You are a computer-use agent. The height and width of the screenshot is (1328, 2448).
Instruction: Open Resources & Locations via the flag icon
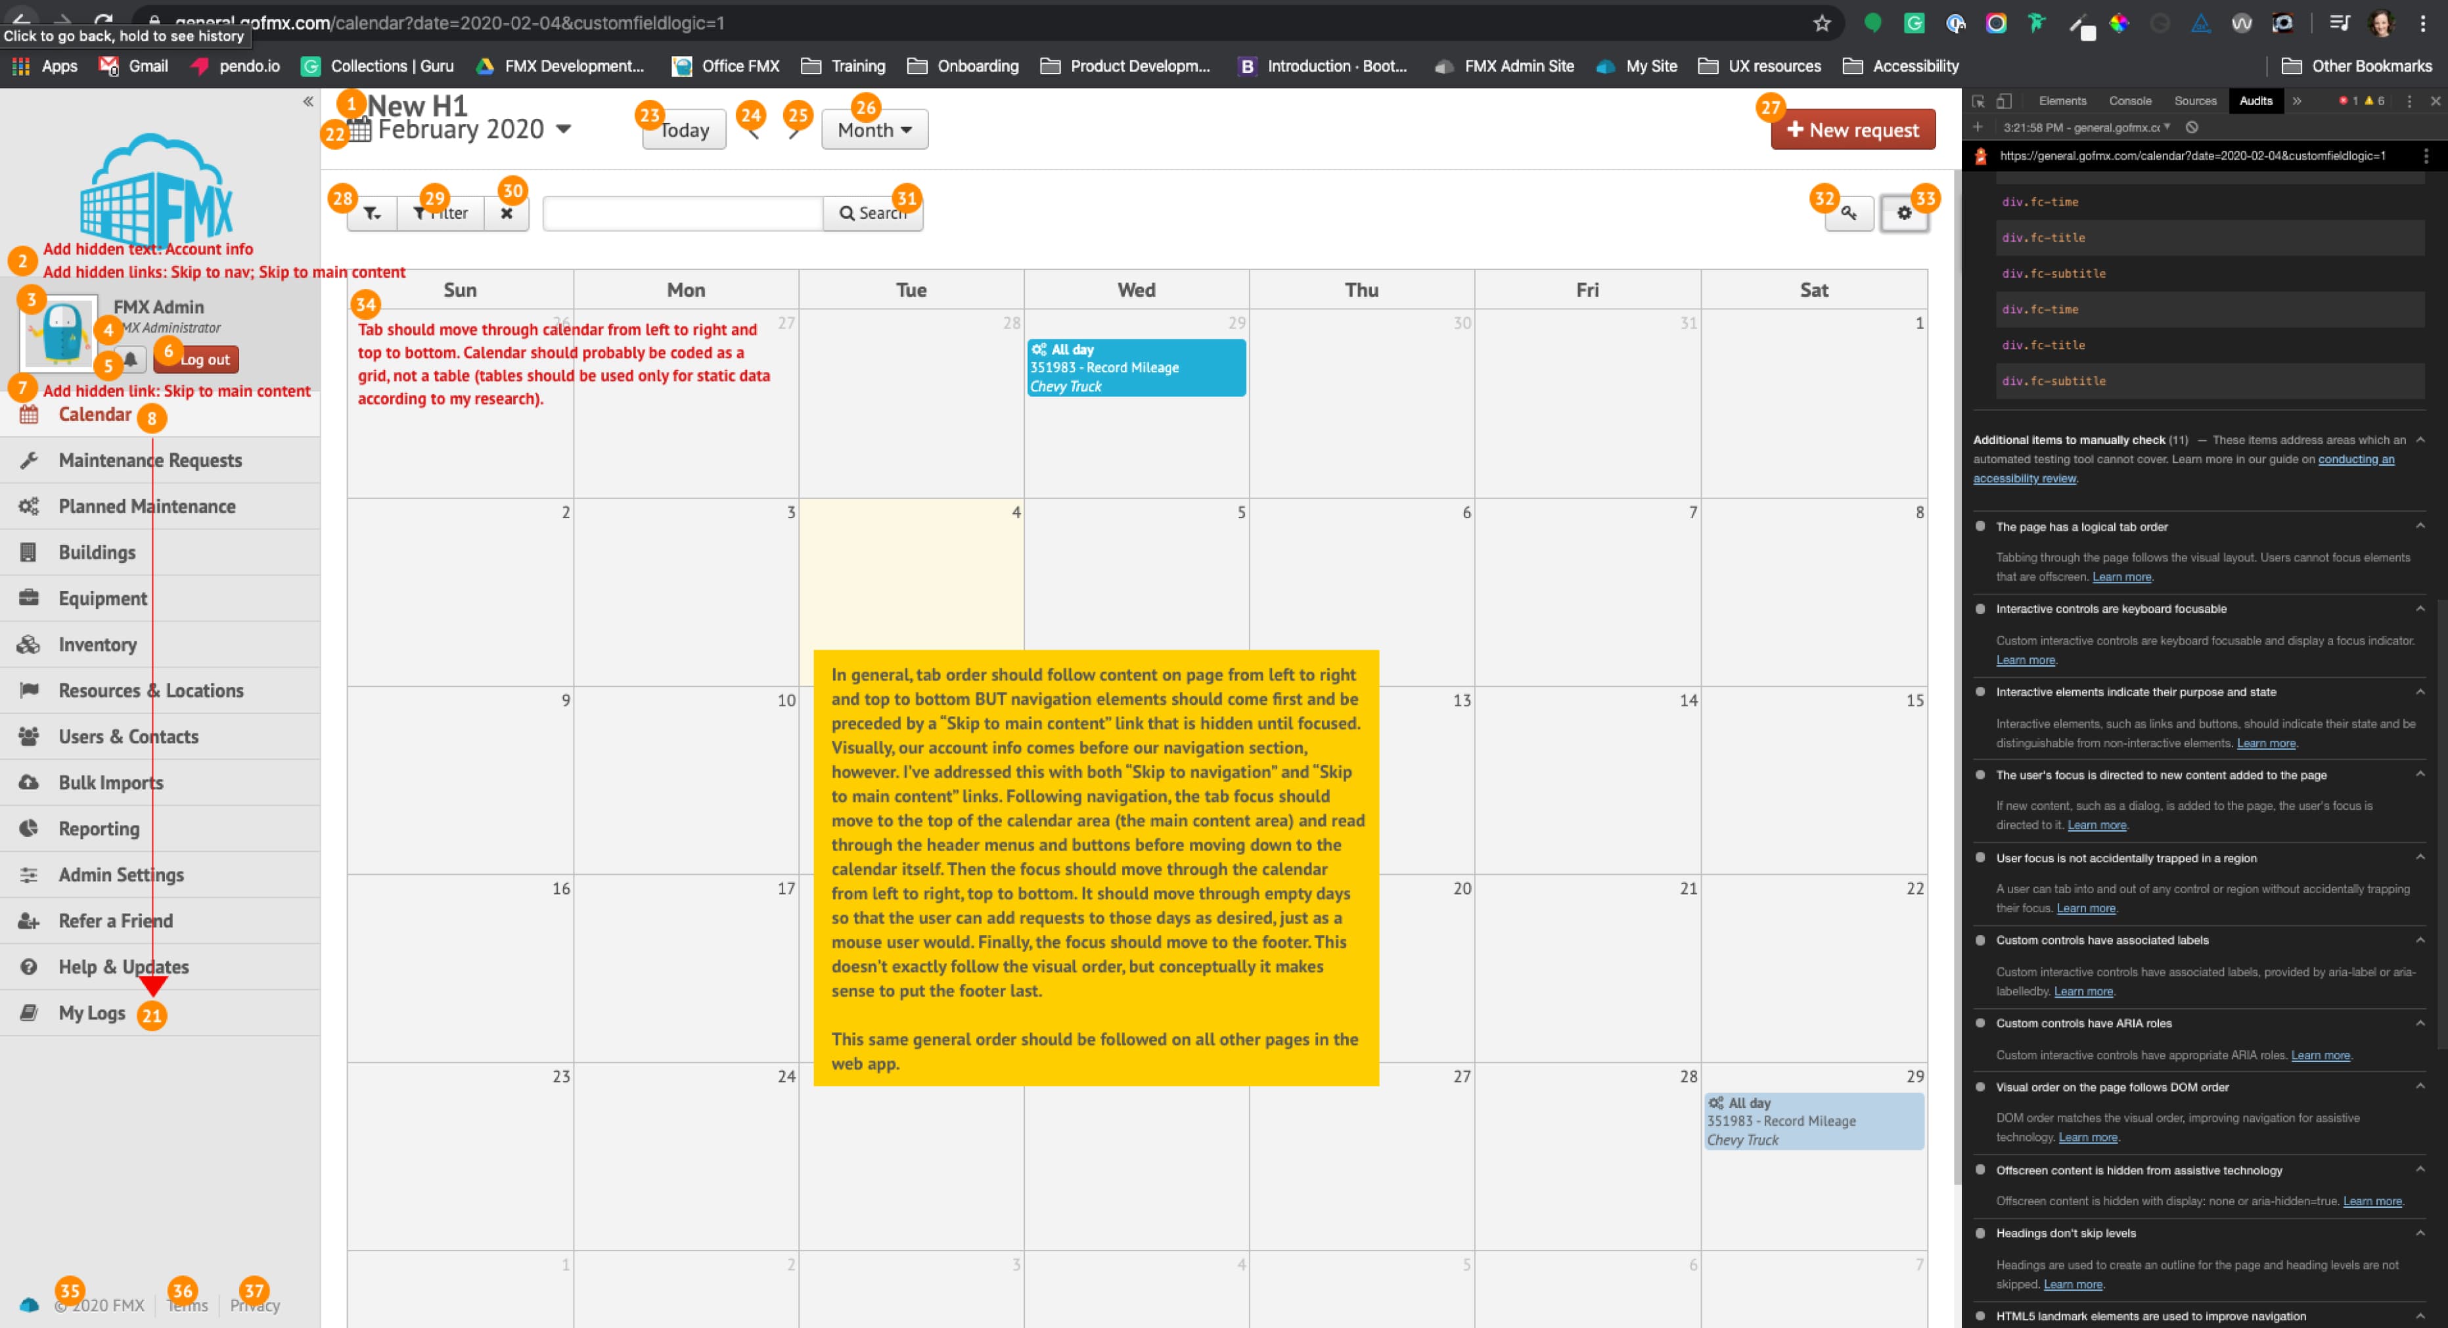[x=30, y=690]
